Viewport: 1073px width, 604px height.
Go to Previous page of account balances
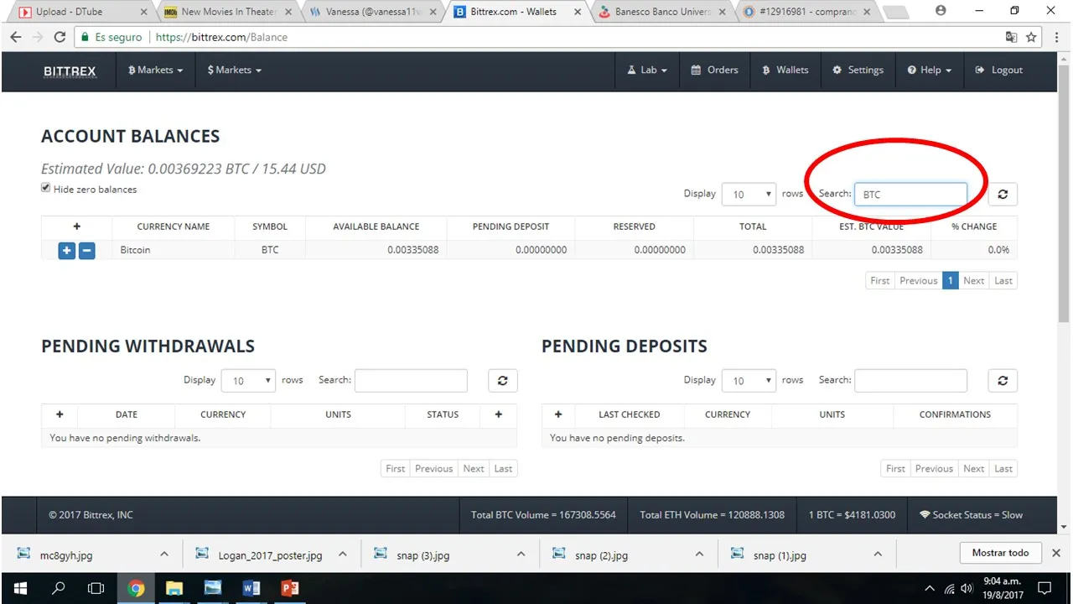[x=919, y=281]
